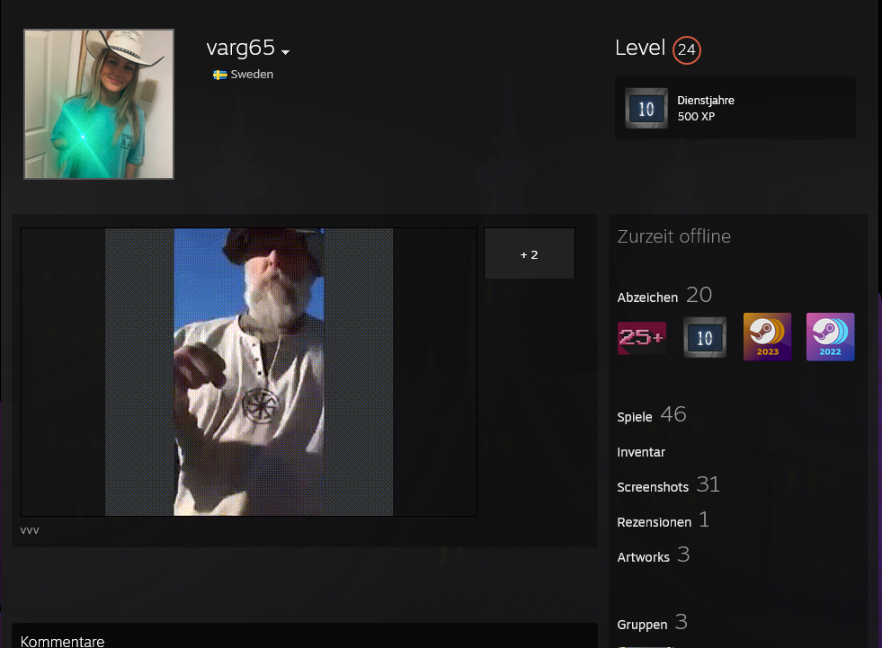Viewport: 882px width, 648px height.
Task: Click the Level label text
Action: [640, 49]
